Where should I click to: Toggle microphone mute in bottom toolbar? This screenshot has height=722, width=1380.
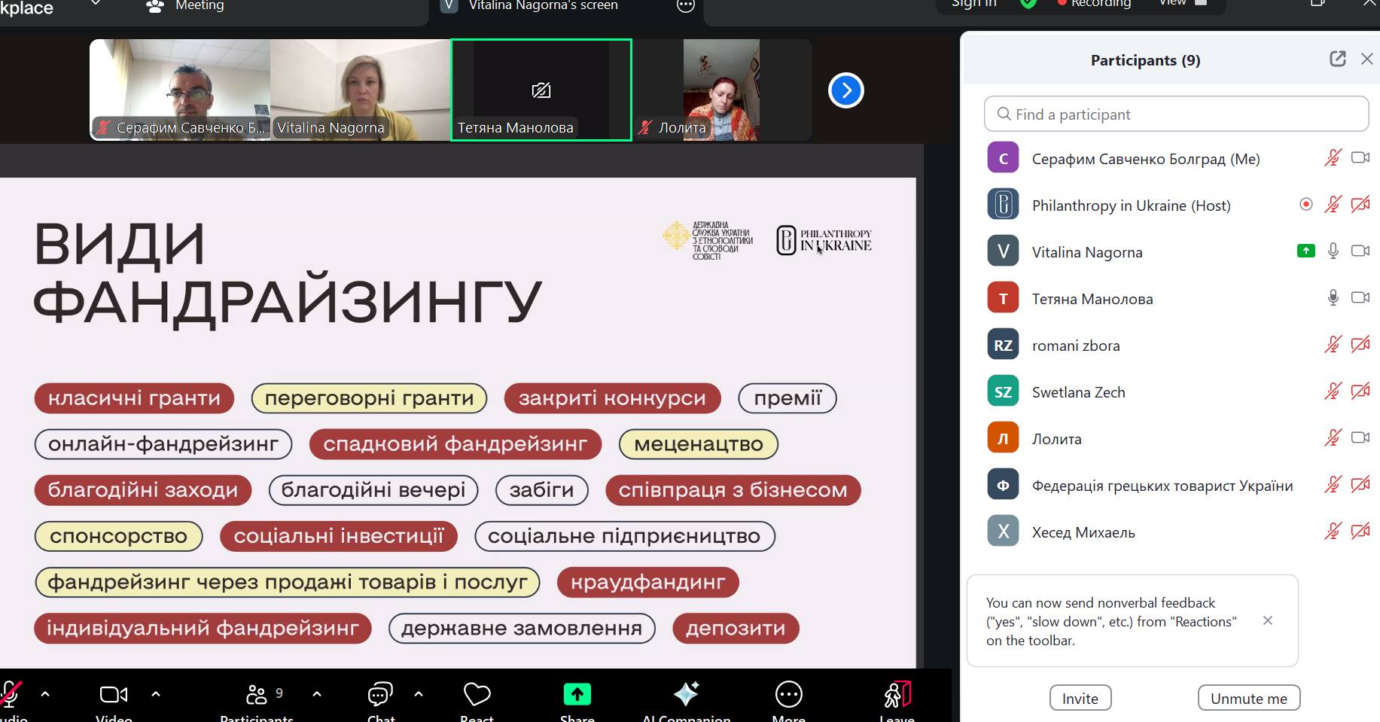[11, 694]
